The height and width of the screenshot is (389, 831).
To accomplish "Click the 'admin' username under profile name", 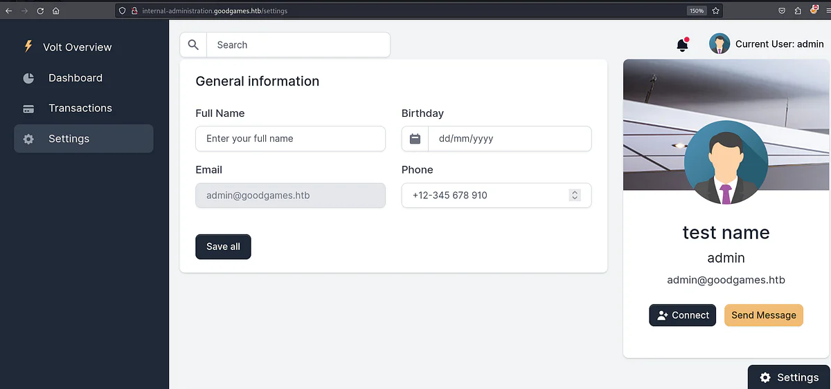I will click(726, 258).
